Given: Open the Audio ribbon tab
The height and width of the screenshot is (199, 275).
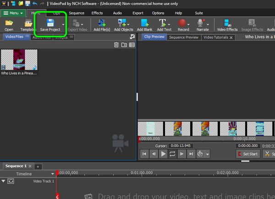Looking at the screenshot, I should pyautogui.click(x=117, y=13).
